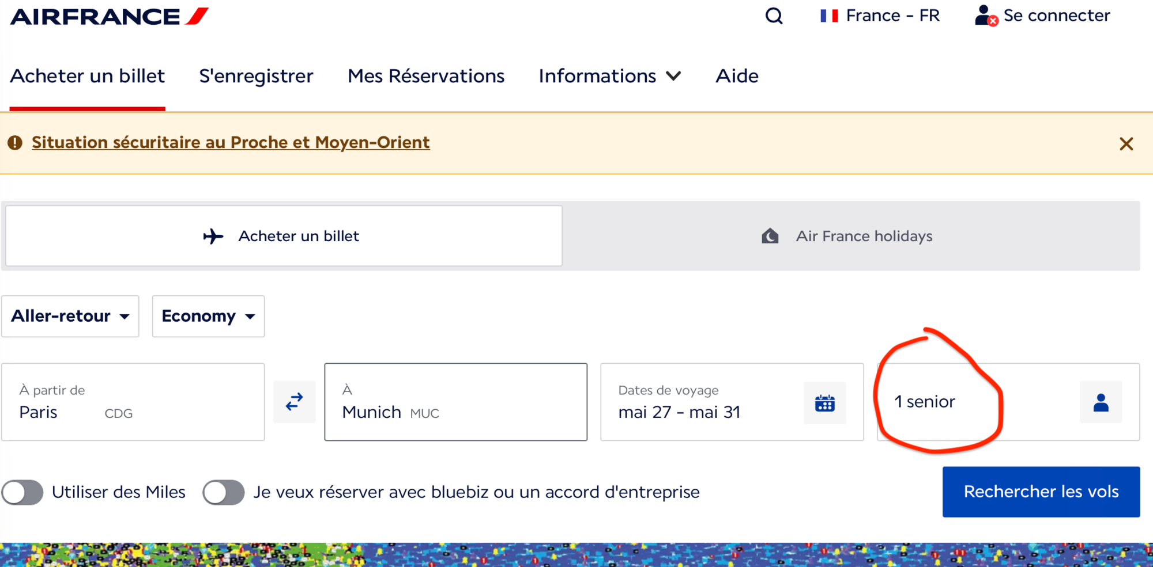The image size is (1153, 567).
Task: Open the S'enregistrer menu item
Action: (x=256, y=76)
